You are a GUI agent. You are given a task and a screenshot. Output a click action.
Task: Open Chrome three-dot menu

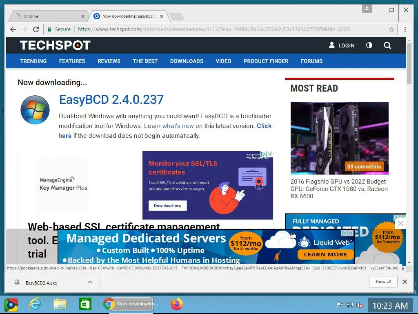tap(405, 29)
